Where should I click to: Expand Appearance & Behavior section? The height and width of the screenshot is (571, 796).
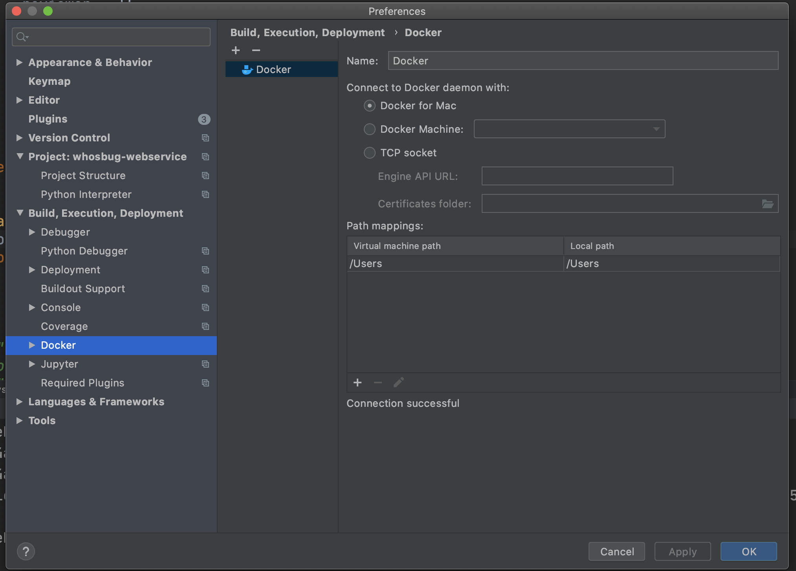19,62
